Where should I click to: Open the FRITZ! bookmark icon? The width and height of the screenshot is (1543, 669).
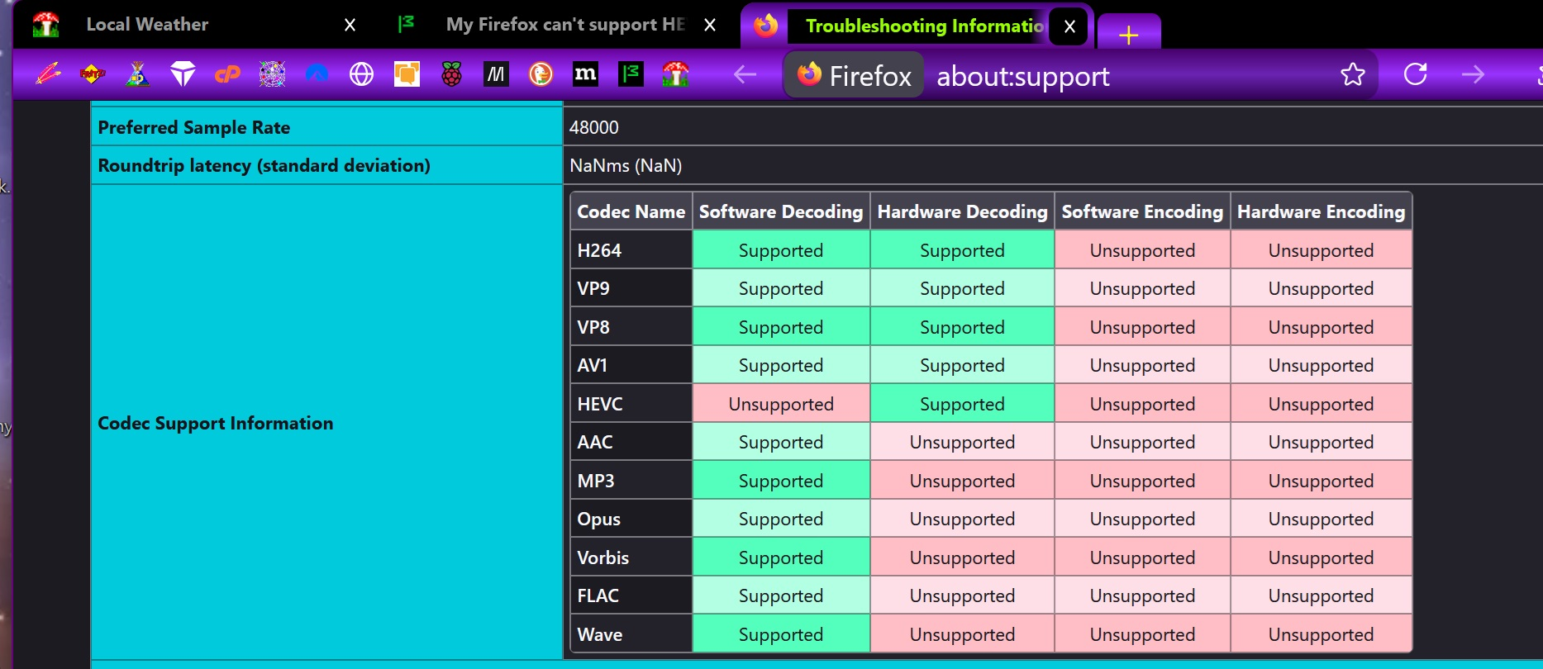click(93, 74)
